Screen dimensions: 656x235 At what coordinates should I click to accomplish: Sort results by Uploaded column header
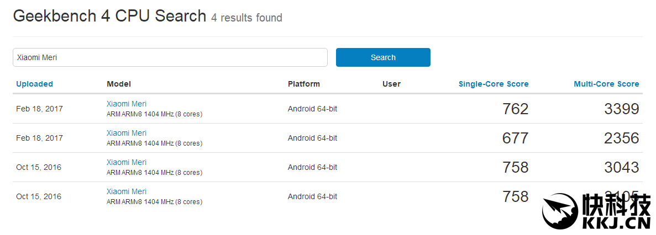tap(34, 84)
